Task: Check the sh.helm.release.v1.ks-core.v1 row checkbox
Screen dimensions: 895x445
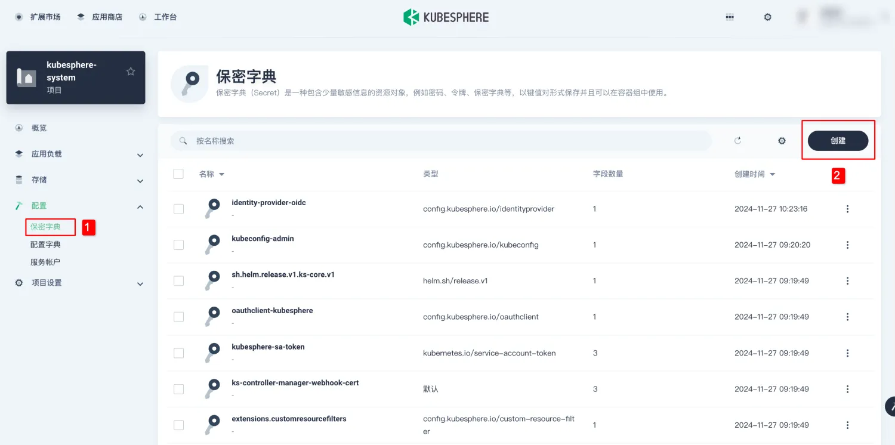Action: tap(178, 281)
